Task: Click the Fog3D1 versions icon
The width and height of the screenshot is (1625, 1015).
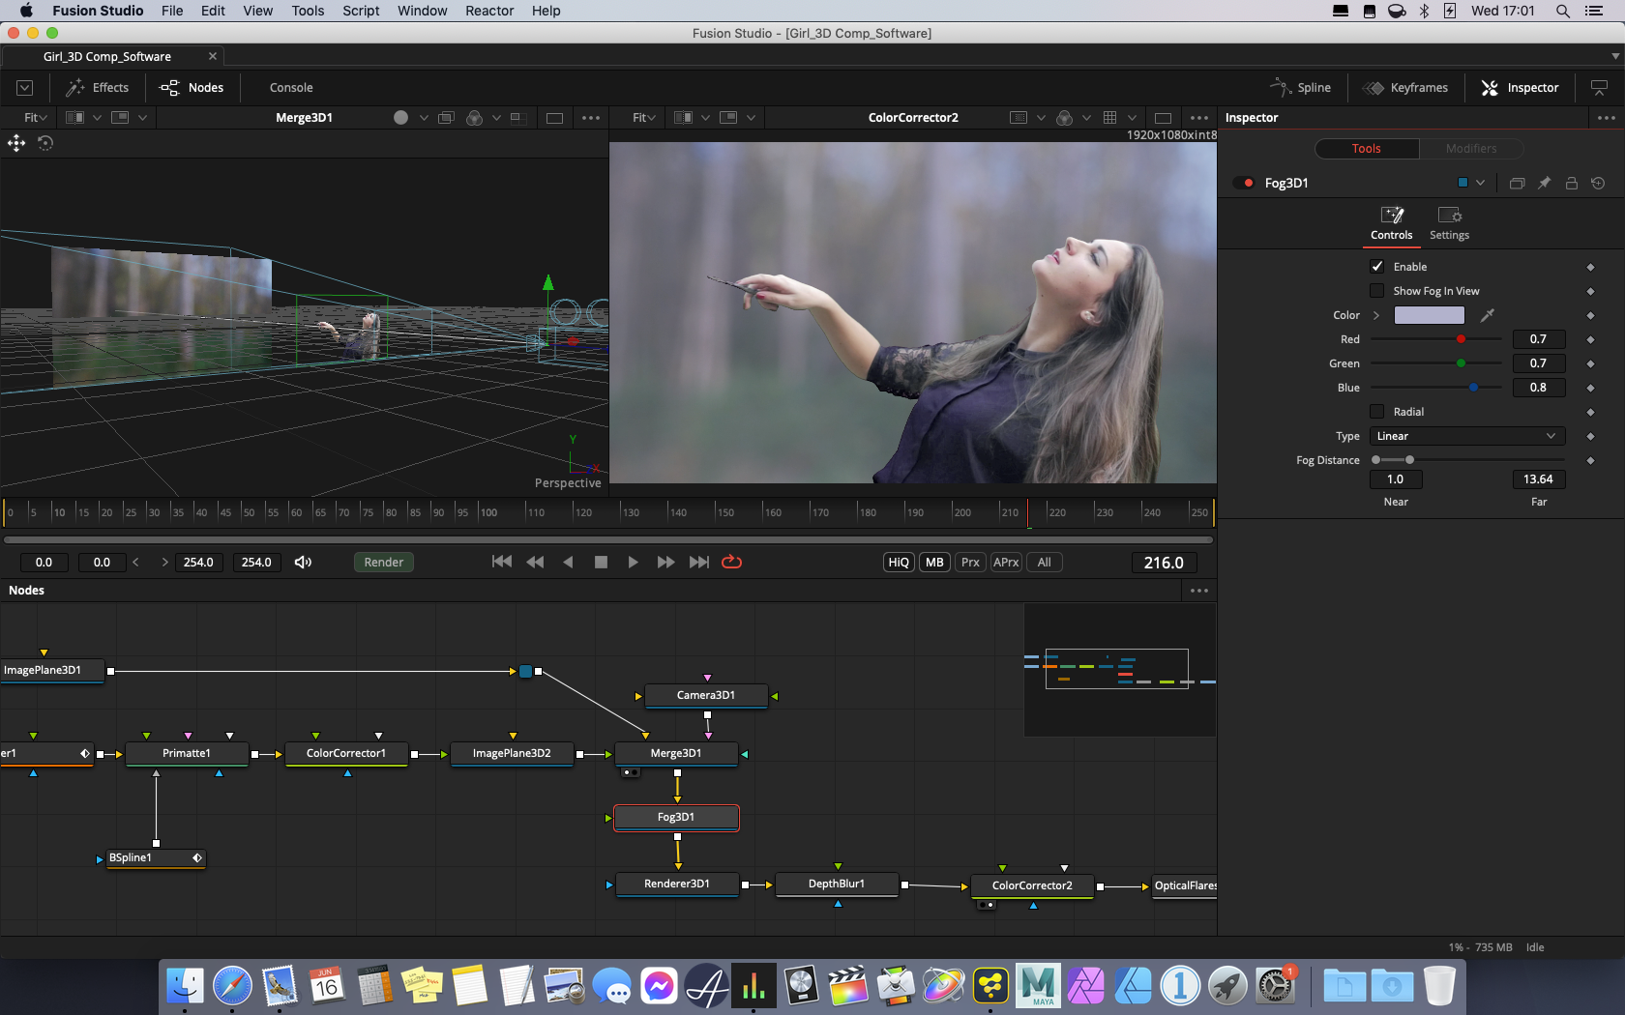Action: pos(1517,183)
